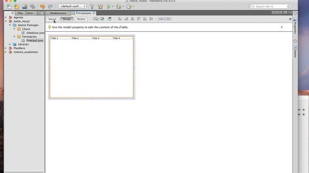This screenshot has width=309, height=173.
Task: Select the Principal.java editor tab
Action: (84, 13)
